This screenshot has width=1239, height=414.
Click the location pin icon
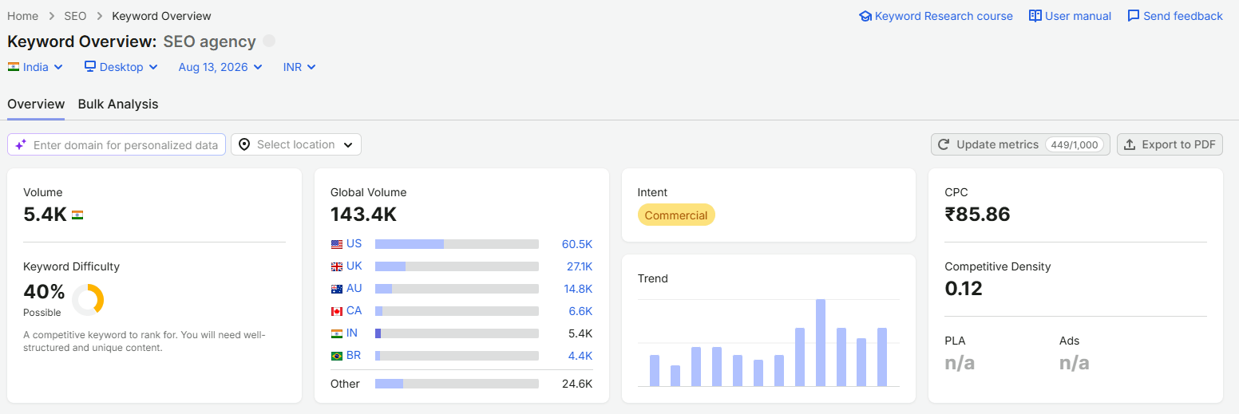[244, 144]
